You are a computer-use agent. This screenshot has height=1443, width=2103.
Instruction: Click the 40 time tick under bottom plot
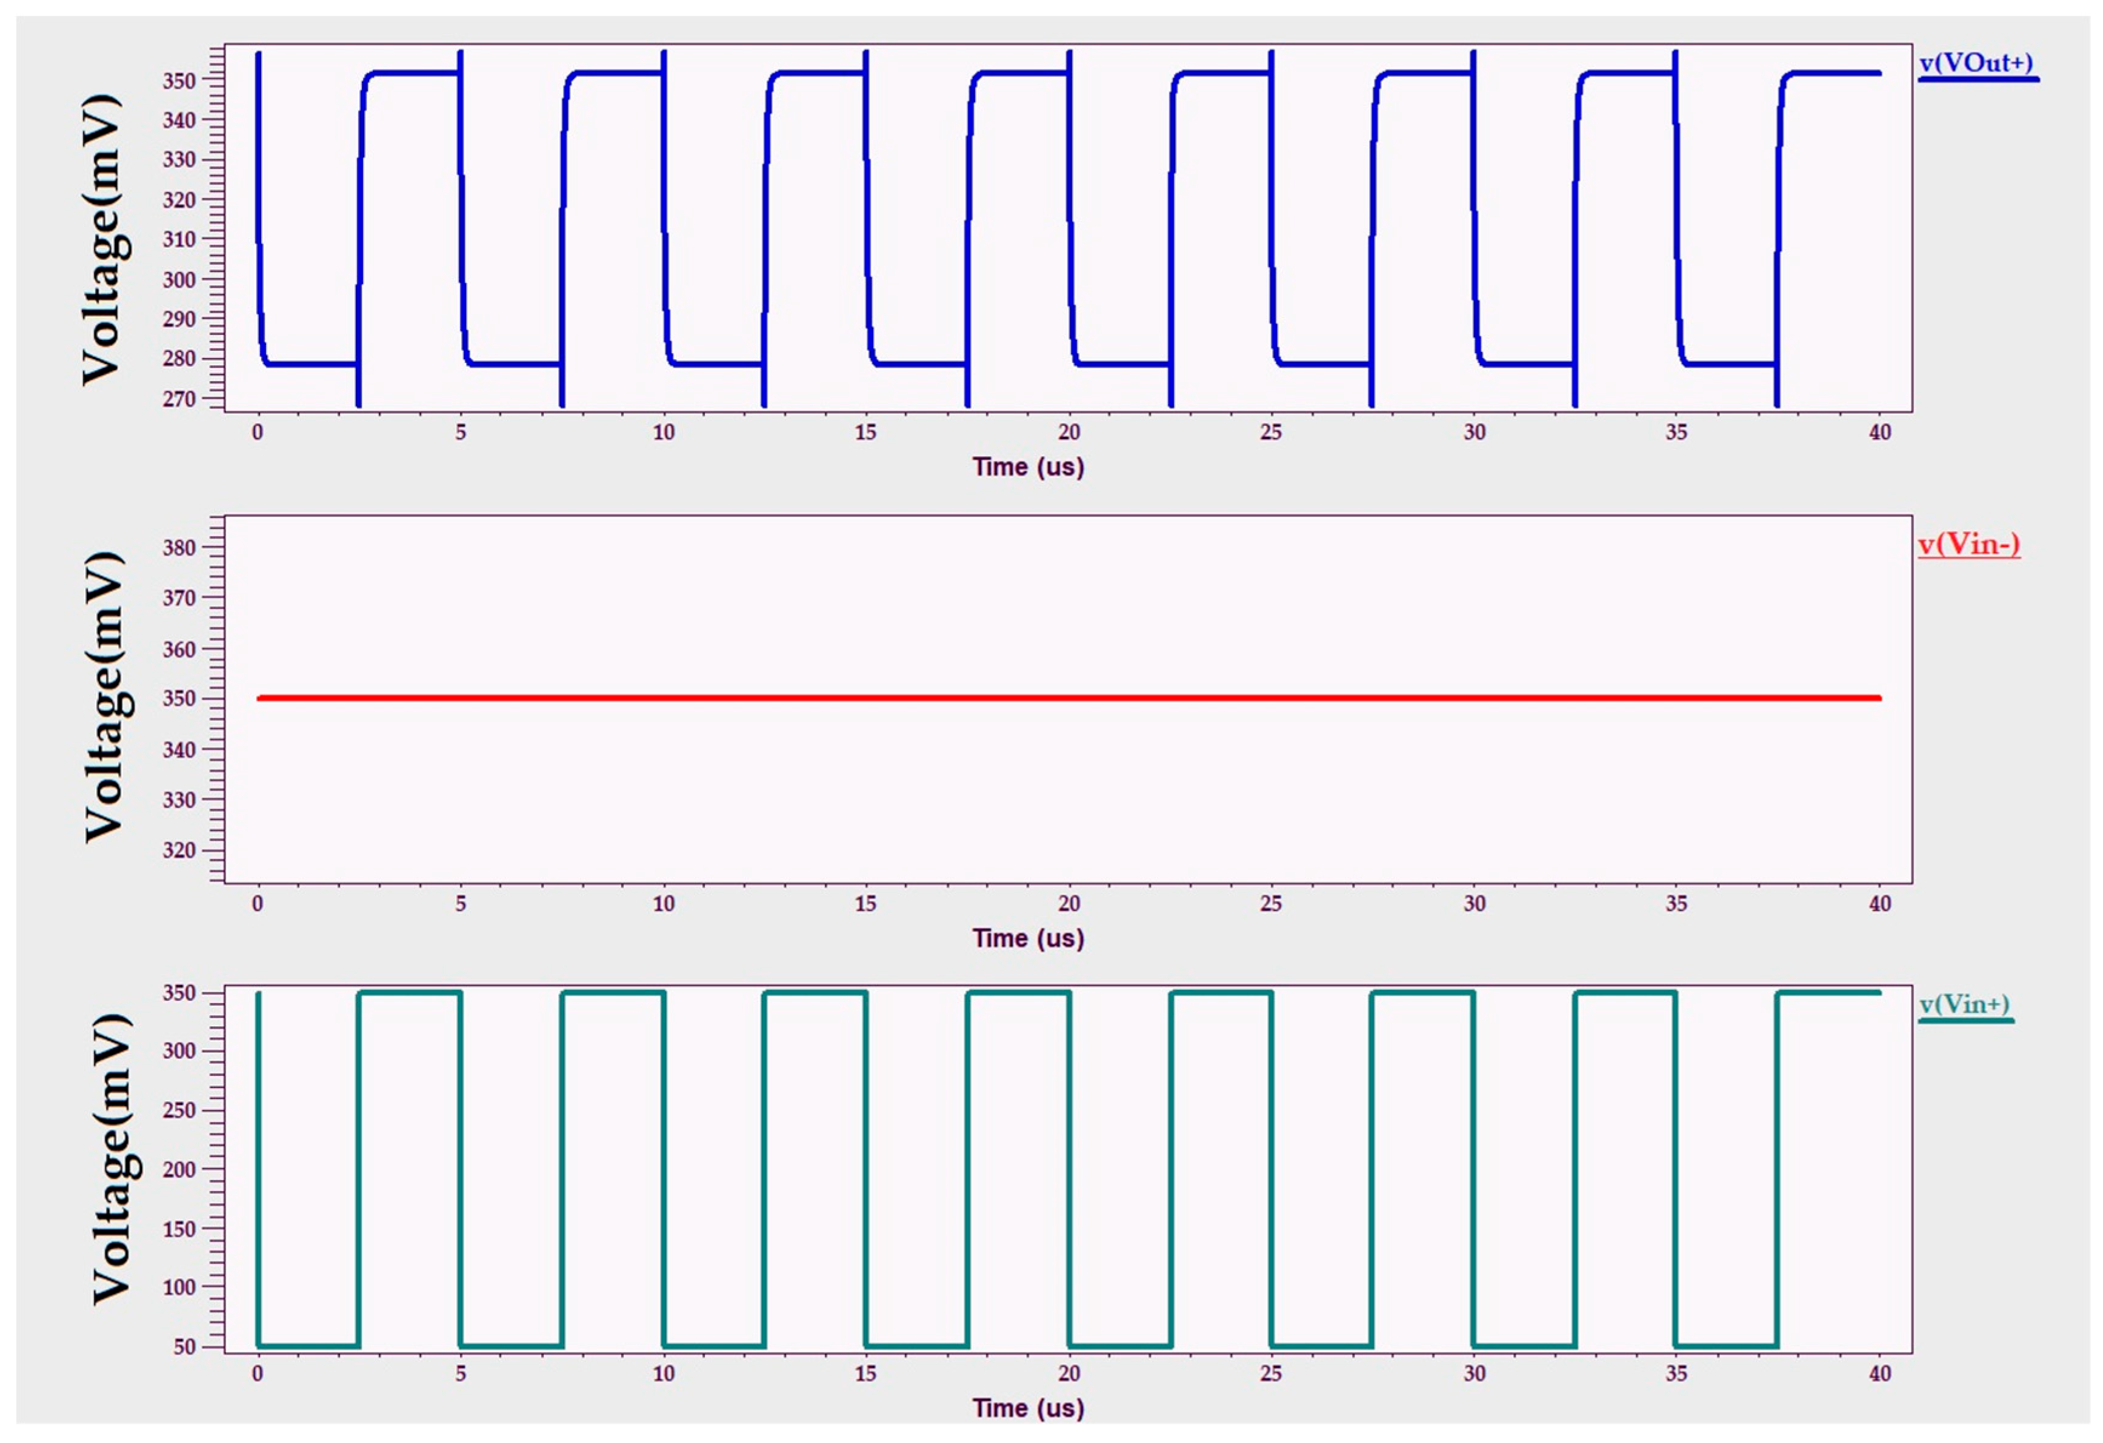click(1879, 1373)
